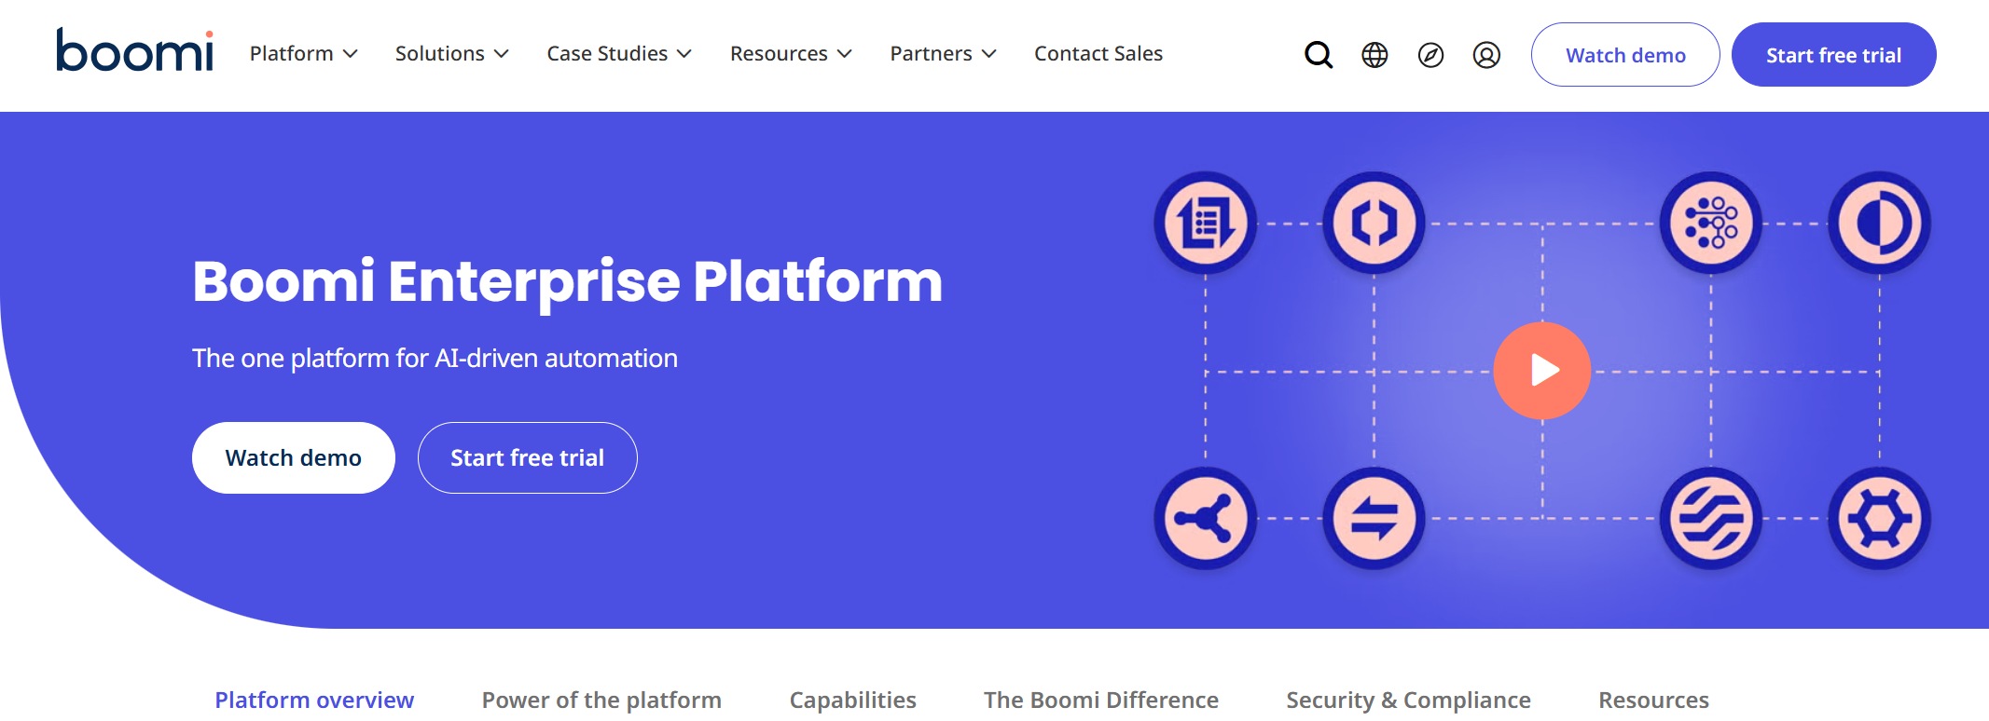Viewport: 1989px width, 721px height.
Task: Click the two opposing arrows swap icon
Action: tap(1374, 518)
